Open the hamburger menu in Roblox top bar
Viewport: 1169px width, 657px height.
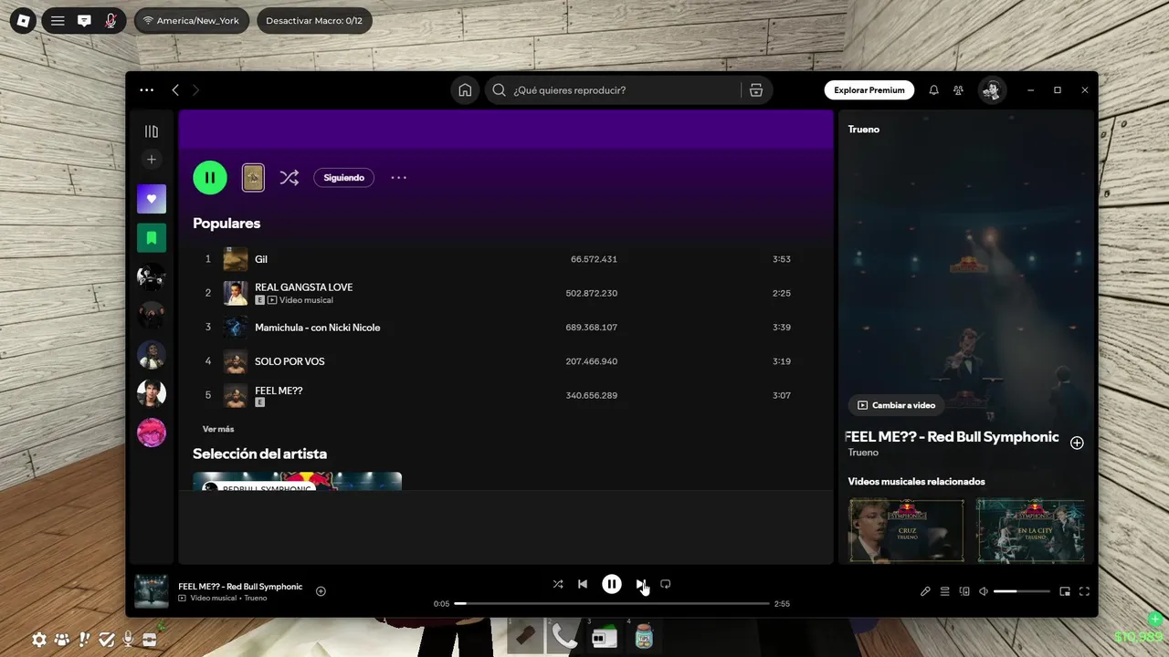tap(58, 20)
